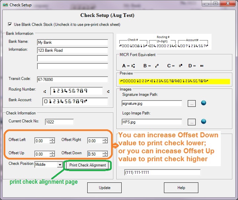This screenshot has width=238, height=200.
Task: Increase the Offset Left value
Action: pos(52,139)
